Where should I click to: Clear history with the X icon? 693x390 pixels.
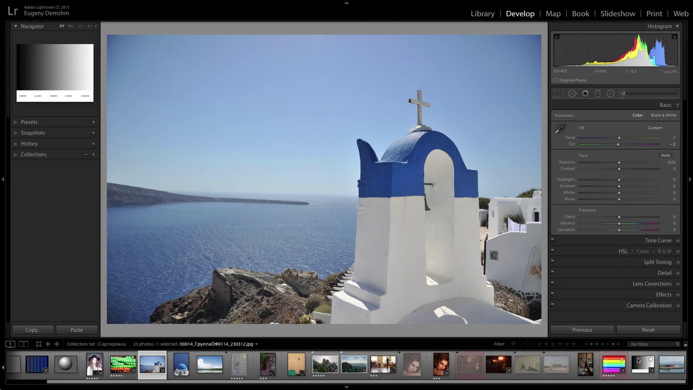coord(93,144)
